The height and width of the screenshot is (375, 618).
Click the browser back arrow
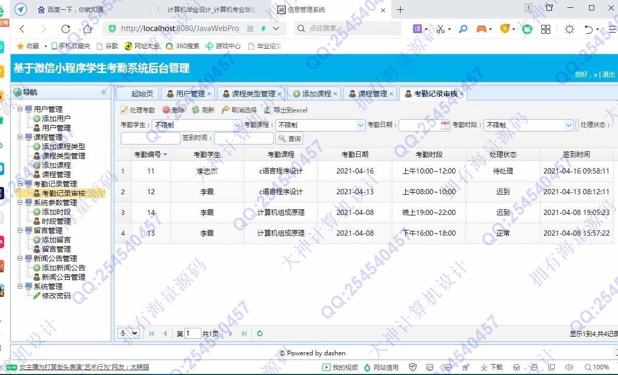pos(22,29)
